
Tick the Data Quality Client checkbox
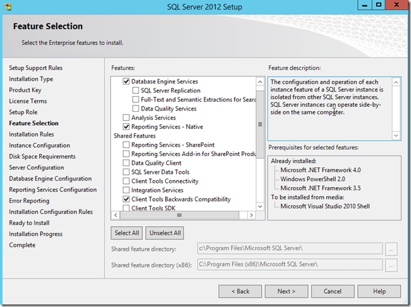coord(126,163)
